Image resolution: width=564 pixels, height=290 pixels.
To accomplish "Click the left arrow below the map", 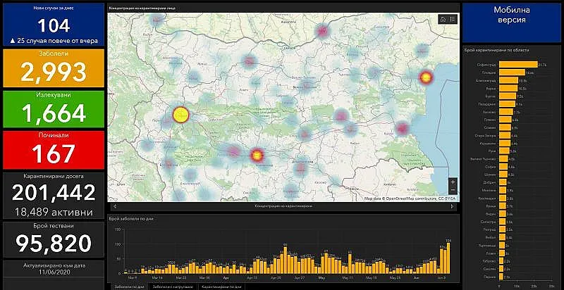I will click(x=114, y=206).
